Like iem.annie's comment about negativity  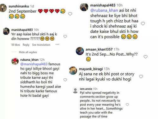(127, 104)
